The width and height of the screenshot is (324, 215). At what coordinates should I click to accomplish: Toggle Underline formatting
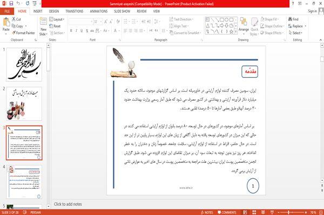point(82,31)
